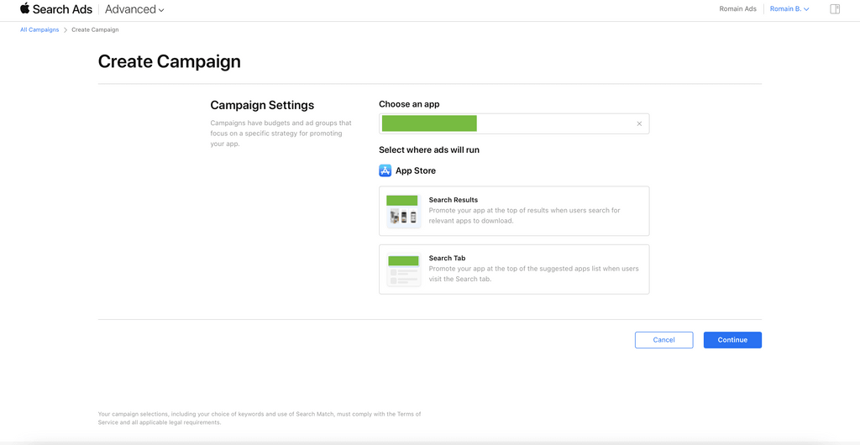Image resolution: width=860 pixels, height=445 pixels.
Task: Clear the chosen app with the X
Action: pyautogui.click(x=639, y=124)
